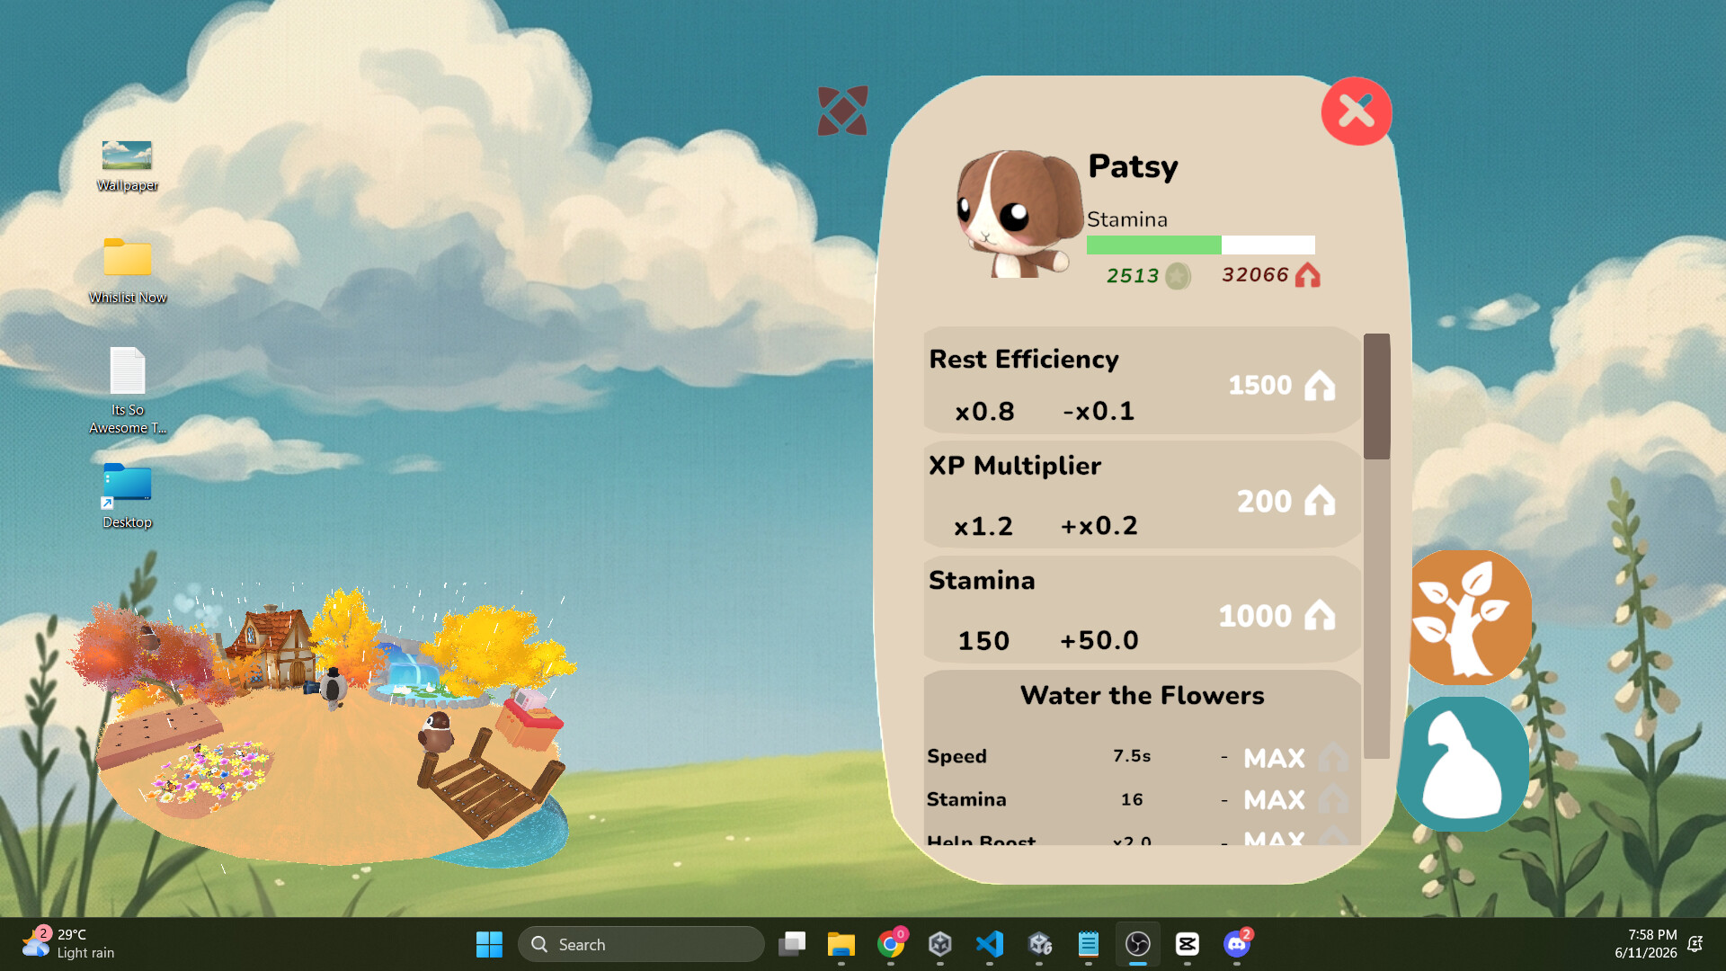Click the green stamina progress bar
This screenshot has height=971, width=1726.
[x=1200, y=245]
